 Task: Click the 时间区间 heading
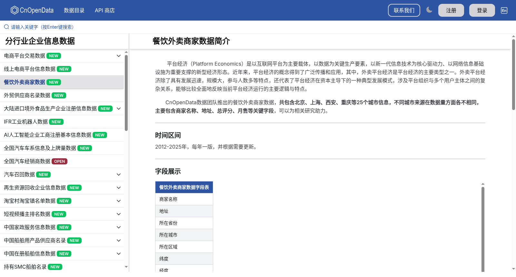point(168,135)
